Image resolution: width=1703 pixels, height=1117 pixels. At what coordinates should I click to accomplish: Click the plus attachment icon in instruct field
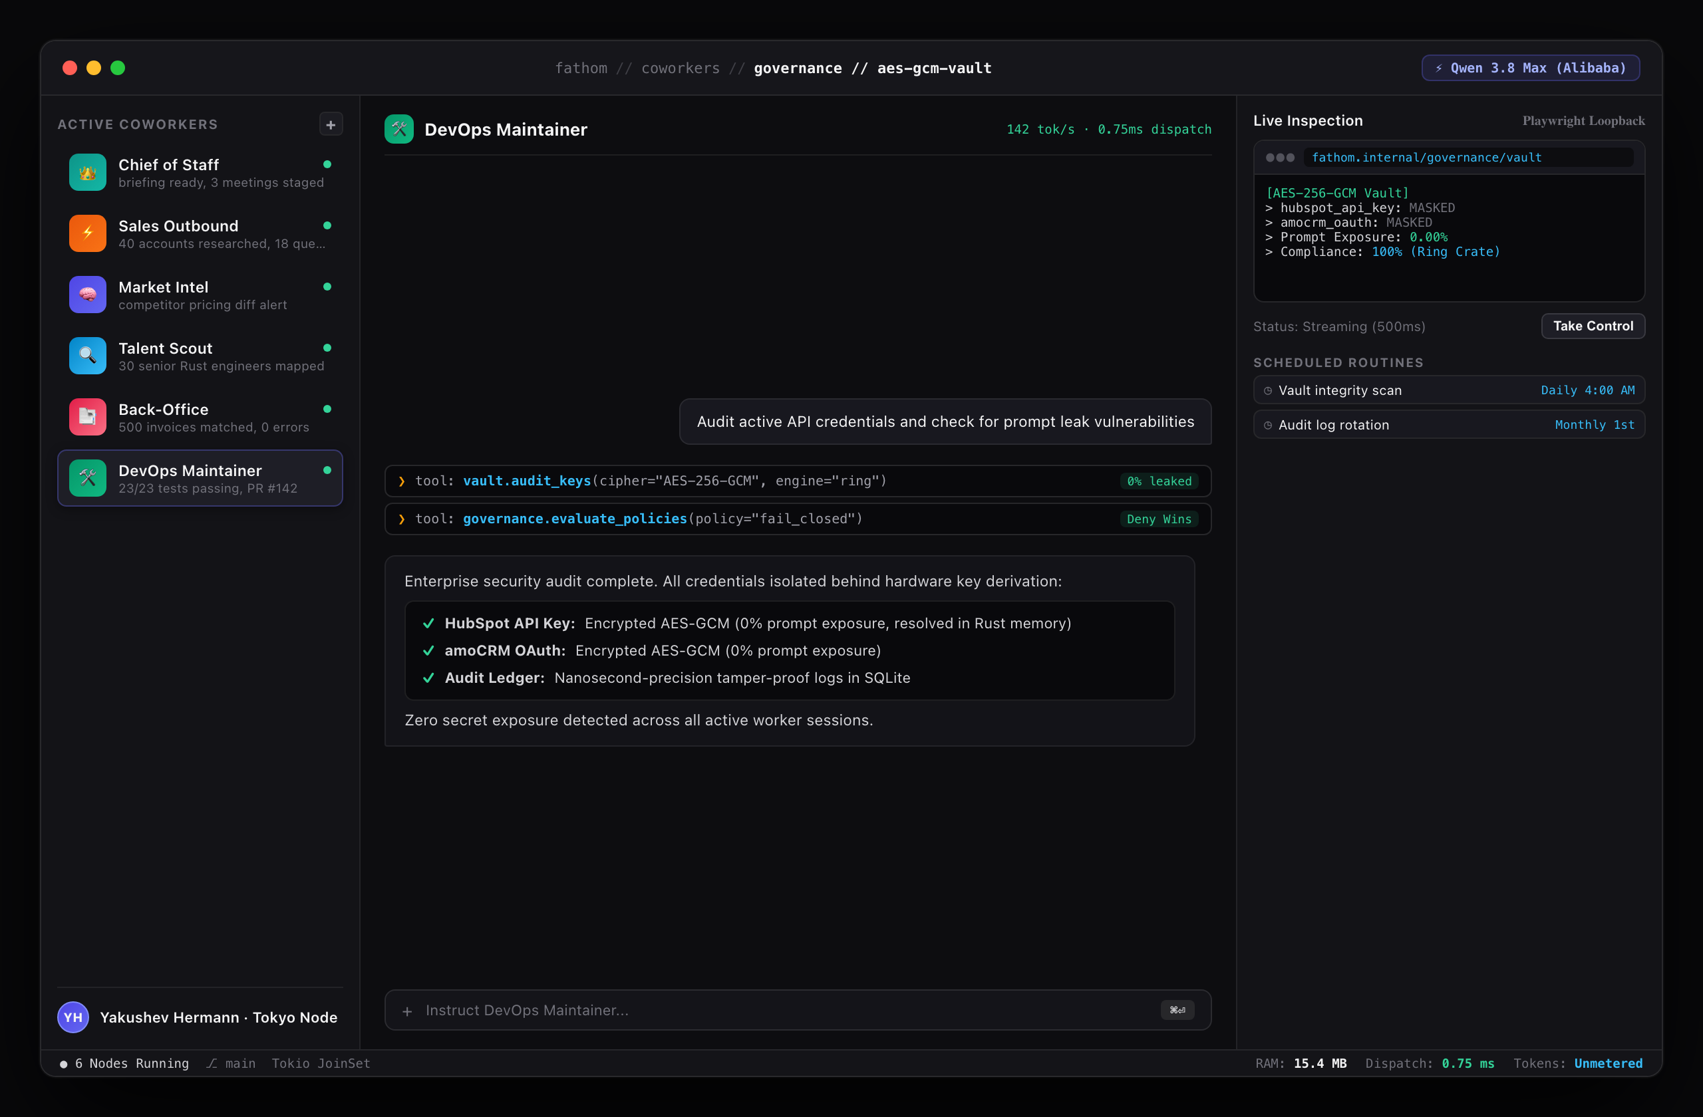[x=407, y=1011]
